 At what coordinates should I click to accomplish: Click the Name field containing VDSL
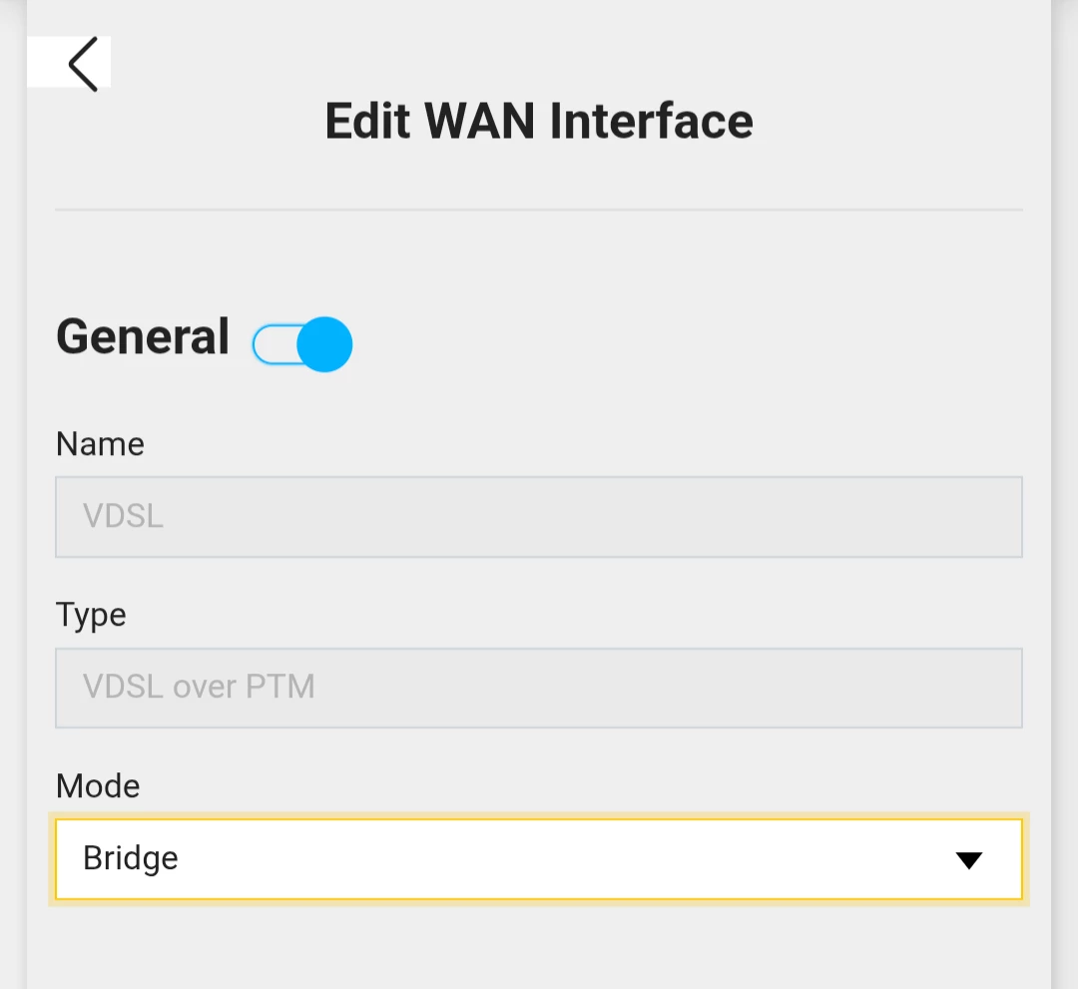[539, 517]
